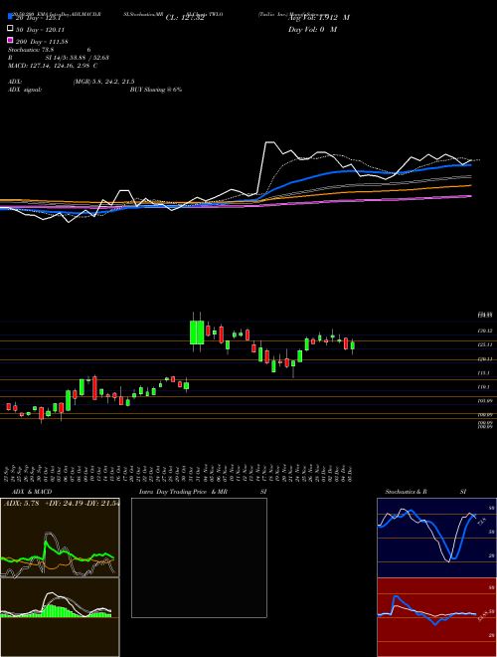Click the ADX: 5.78 +DY: 24.19 -DY: 21.54 readout

62,504
